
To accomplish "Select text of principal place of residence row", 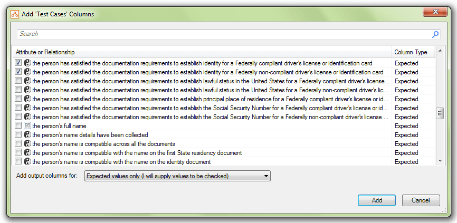I will pos(210,99).
